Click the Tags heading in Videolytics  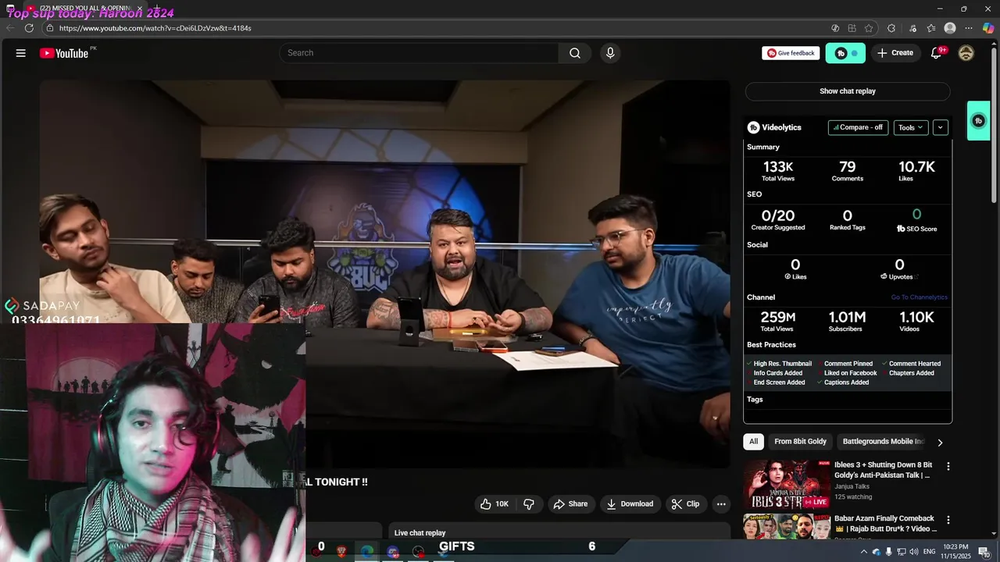pyautogui.click(x=755, y=400)
